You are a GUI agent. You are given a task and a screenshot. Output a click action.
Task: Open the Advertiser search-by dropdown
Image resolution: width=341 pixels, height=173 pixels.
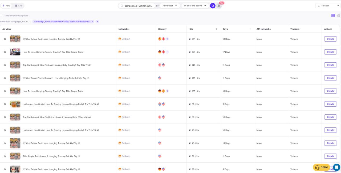[x=170, y=6]
